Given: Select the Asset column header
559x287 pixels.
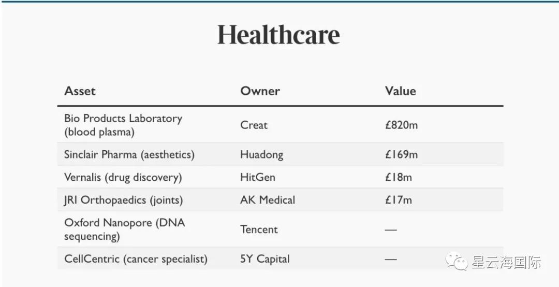Looking at the screenshot, I should click(x=80, y=91).
